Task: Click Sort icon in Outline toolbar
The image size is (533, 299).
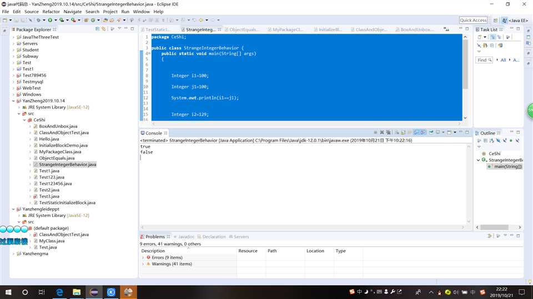Action: click(491, 140)
